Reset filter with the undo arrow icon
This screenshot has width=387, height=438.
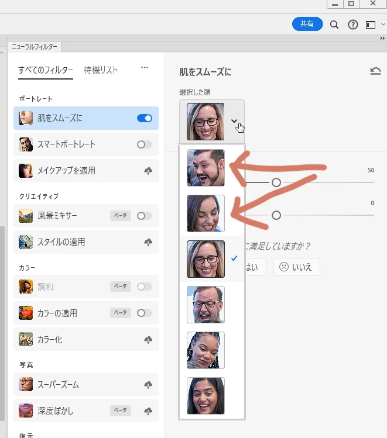coord(375,71)
